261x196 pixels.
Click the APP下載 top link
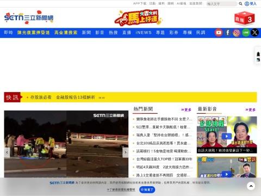140,3
